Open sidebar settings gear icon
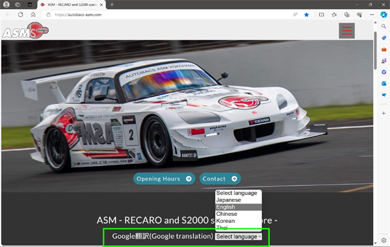 [383, 240]
